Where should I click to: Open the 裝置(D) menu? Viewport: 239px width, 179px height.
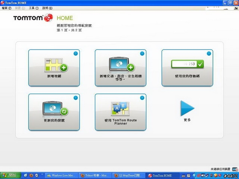(x=20, y=8)
